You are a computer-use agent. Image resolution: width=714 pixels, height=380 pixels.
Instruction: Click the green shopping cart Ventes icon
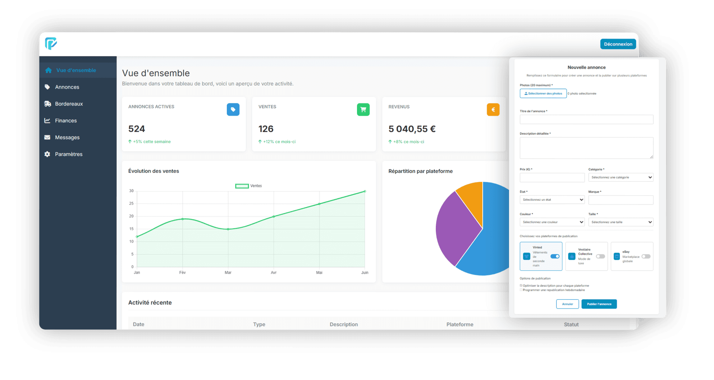pos(363,110)
